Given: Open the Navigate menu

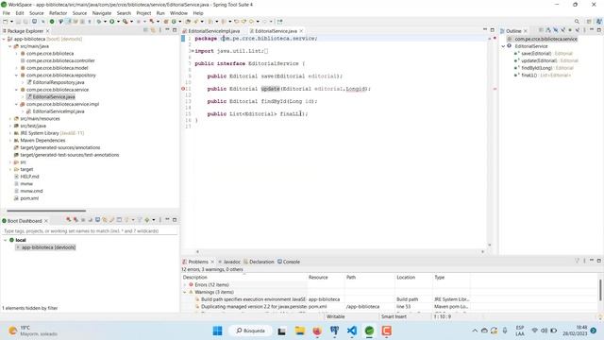Looking at the screenshot, I should click(101, 13).
